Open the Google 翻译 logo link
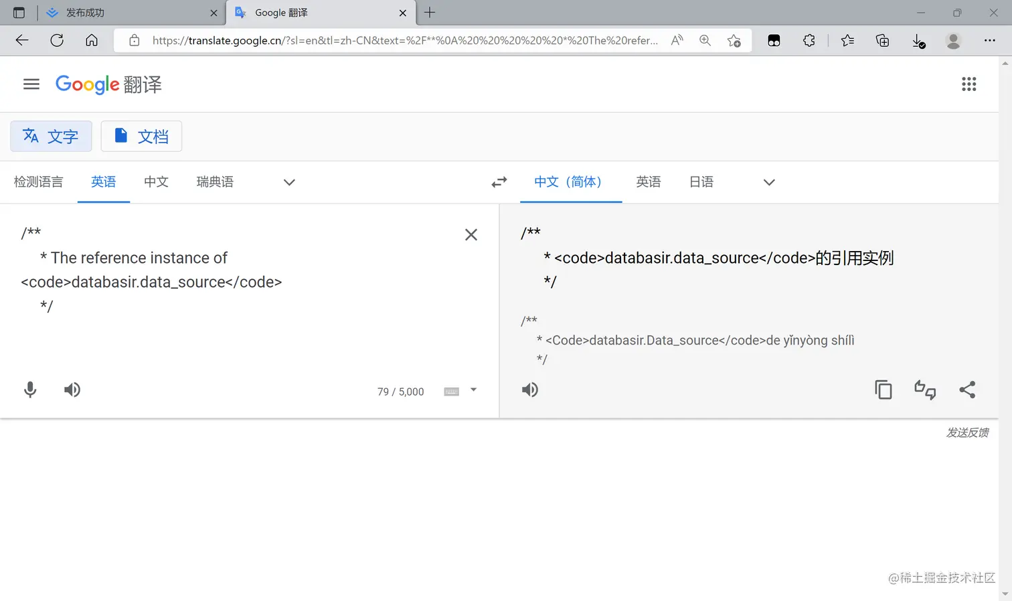Screen dimensions: 1012x601 (108, 84)
